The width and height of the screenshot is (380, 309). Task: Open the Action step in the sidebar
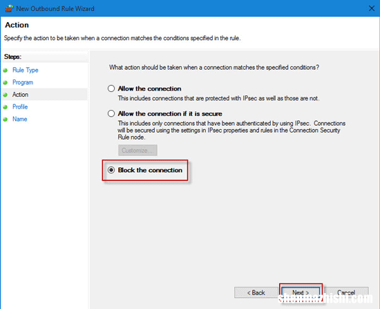pyautogui.click(x=20, y=95)
